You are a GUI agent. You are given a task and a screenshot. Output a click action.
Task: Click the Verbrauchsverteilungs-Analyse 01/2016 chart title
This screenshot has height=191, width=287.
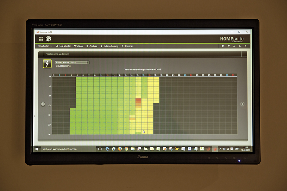(143, 70)
